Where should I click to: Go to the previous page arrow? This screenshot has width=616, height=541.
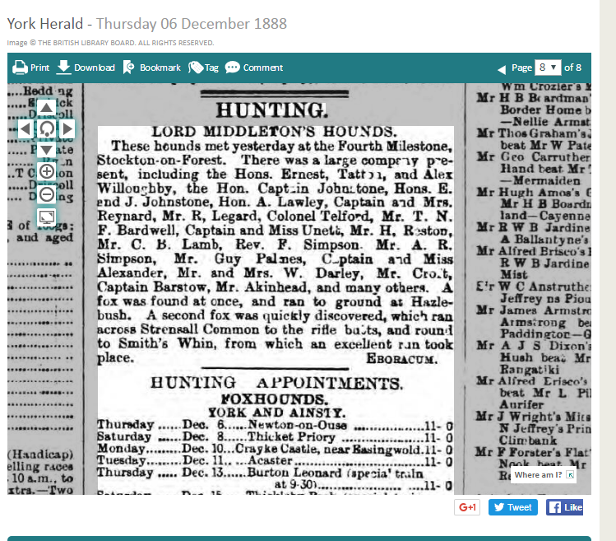point(502,69)
